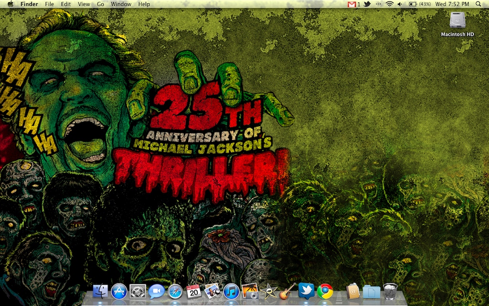Open the Documents folder stack in dock
This screenshot has height=306, width=489.
tap(372, 292)
